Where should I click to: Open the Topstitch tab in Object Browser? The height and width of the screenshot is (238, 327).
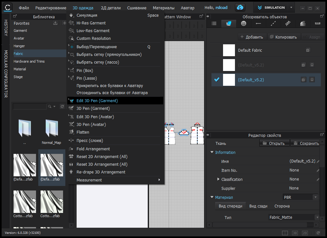(273, 23)
